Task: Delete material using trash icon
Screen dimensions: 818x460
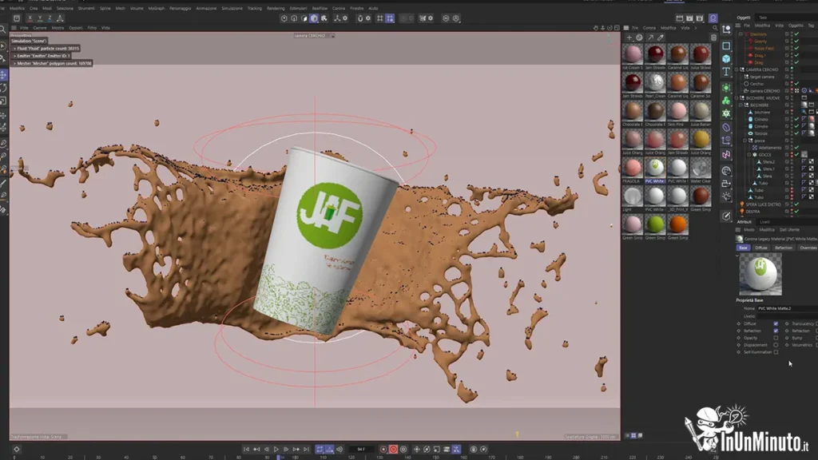Action: (713, 38)
